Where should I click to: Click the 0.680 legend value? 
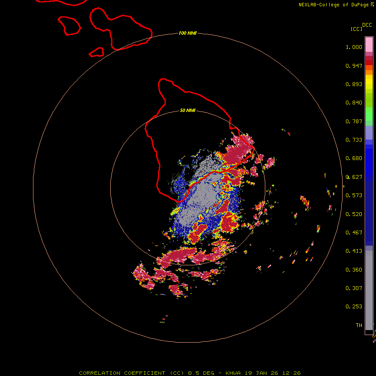click(354, 158)
